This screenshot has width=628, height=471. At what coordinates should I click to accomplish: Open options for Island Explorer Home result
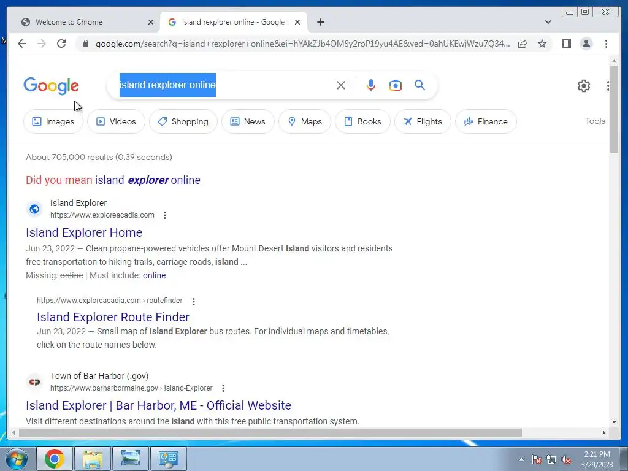point(165,215)
